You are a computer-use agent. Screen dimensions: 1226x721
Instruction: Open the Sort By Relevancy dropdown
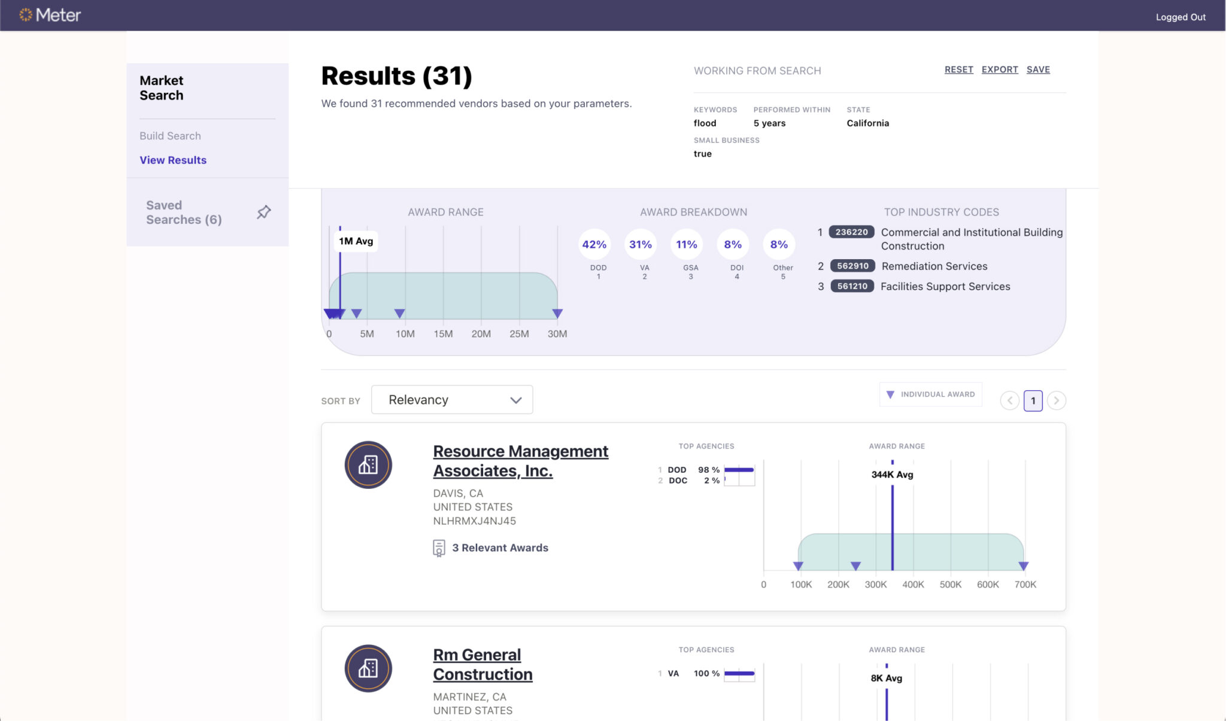pos(452,400)
